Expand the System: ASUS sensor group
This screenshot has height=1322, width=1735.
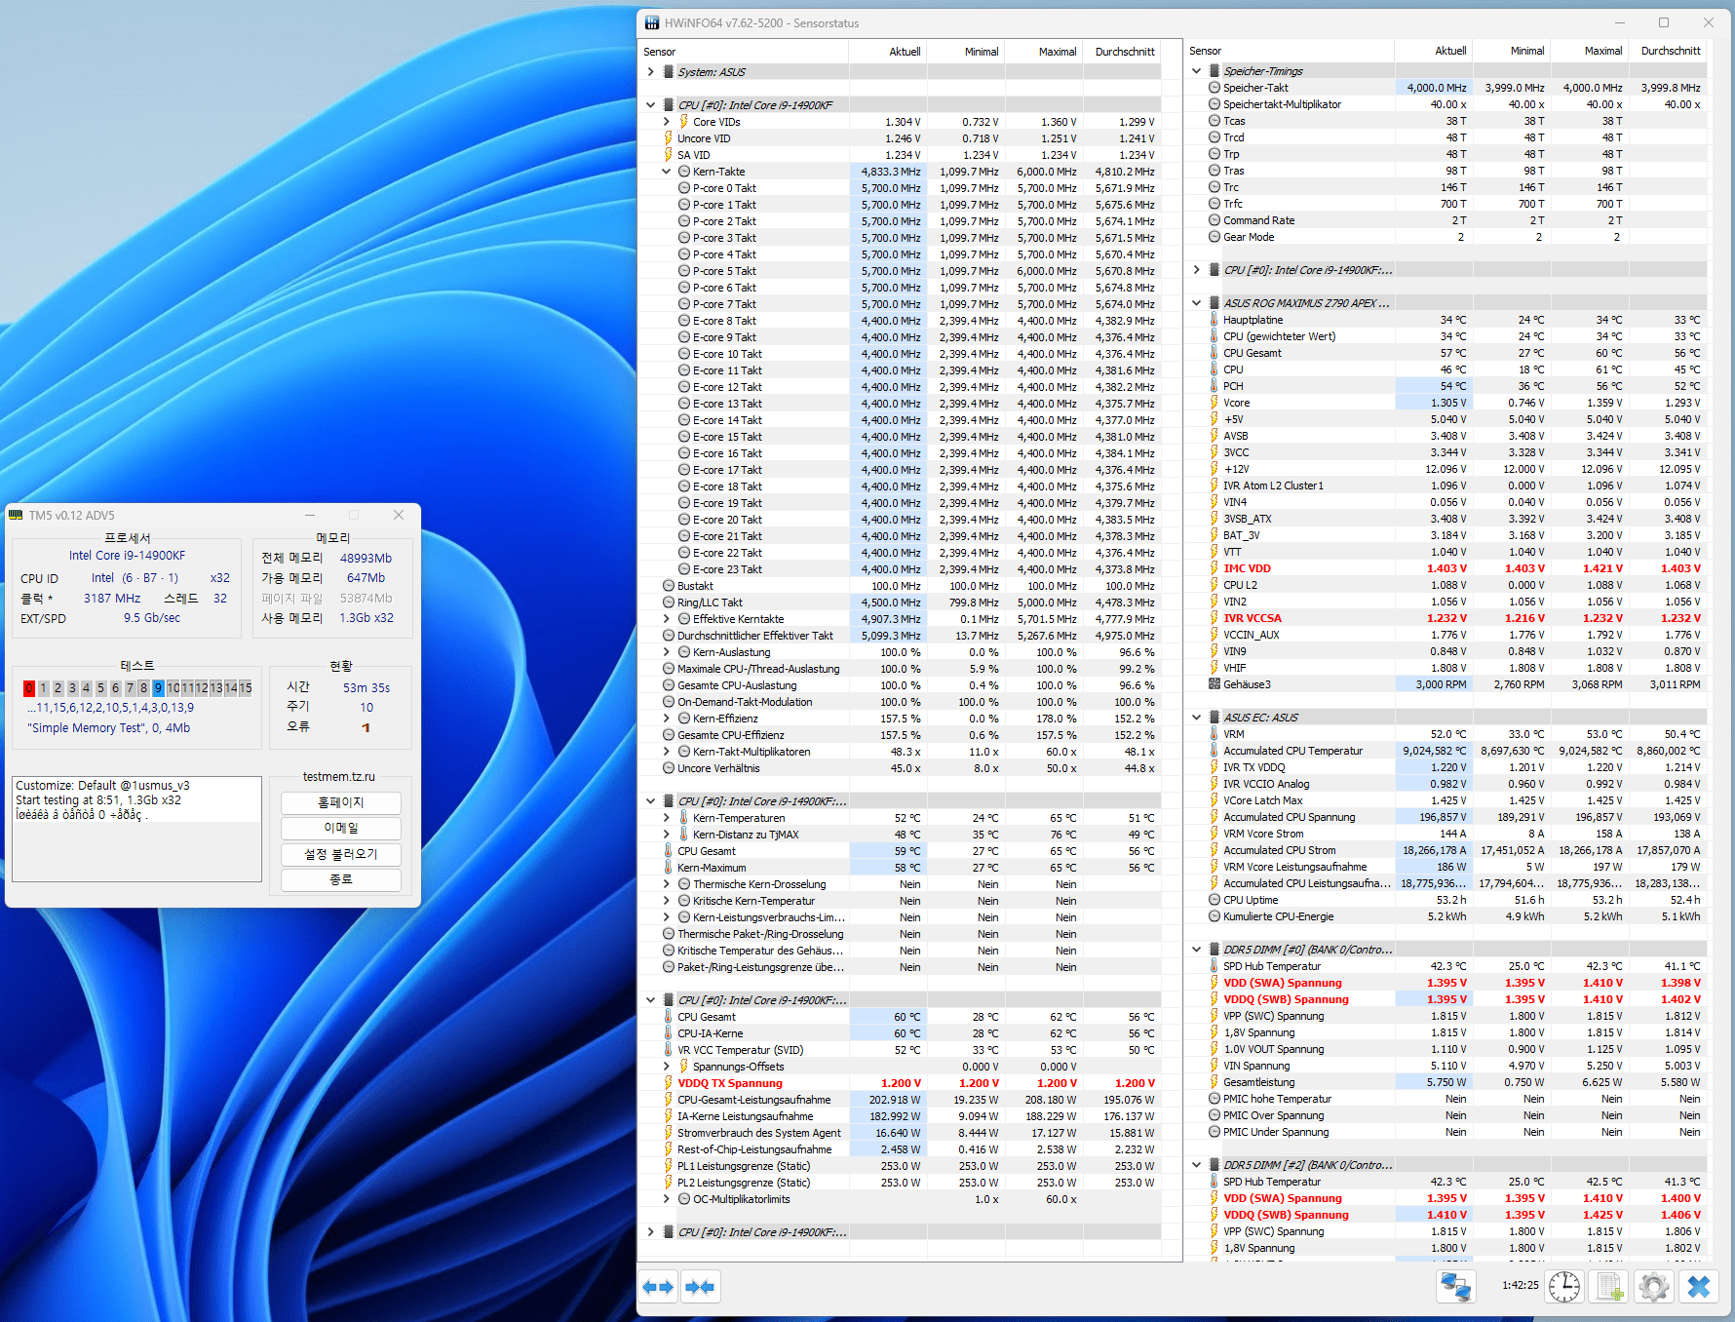651,72
